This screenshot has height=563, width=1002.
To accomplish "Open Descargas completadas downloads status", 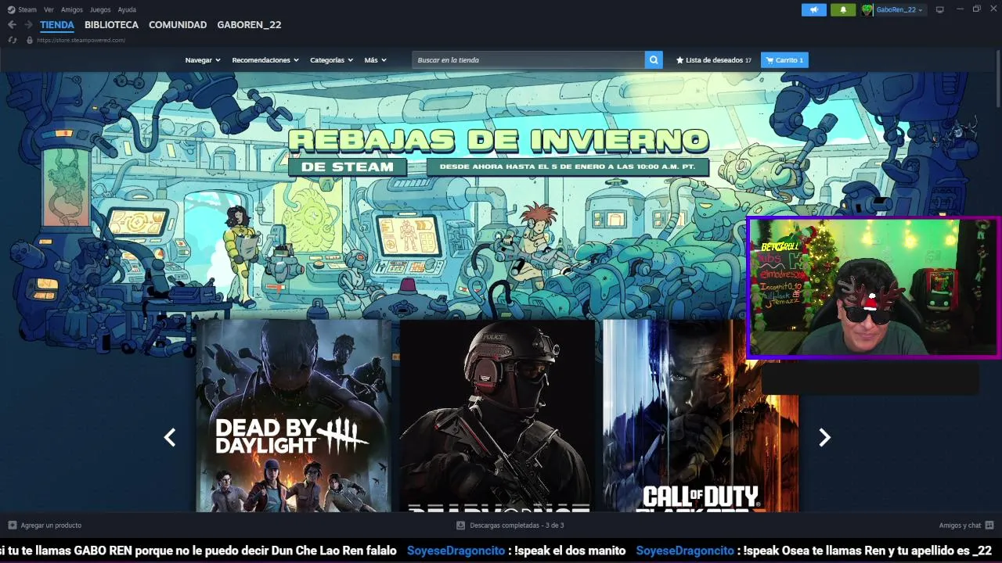I will (510, 525).
